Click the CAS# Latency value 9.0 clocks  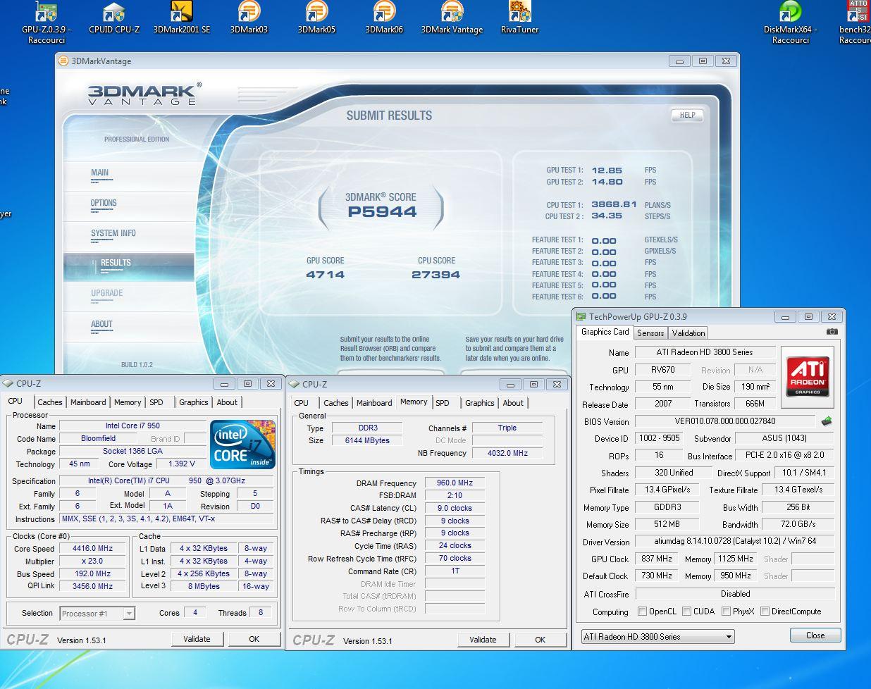click(x=455, y=508)
